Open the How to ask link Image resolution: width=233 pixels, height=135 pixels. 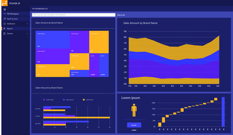click(x=121, y=15)
